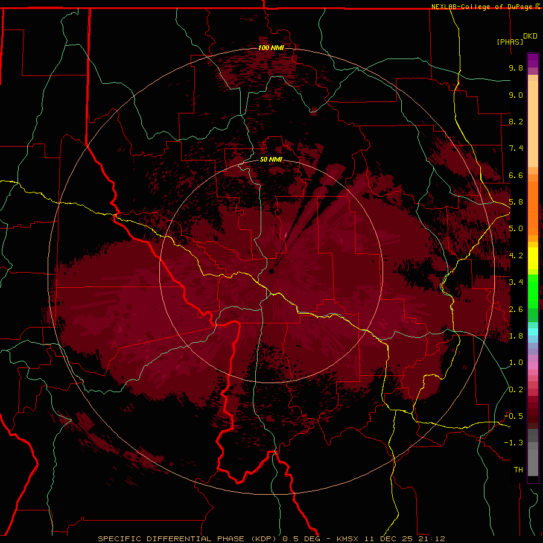Click the 5.0 legend value
Screen dimensions: 543x543
pos(516,229)
